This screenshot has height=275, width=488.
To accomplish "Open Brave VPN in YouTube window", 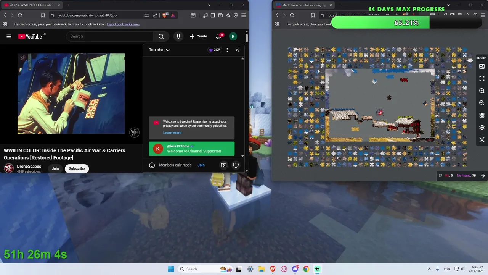I will pyautogui.click(x=236, y=15).
